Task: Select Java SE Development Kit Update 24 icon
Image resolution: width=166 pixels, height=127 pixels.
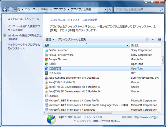Action: click(46, 91)
